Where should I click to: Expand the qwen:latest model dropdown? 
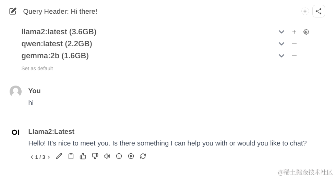tap(282, 44)
